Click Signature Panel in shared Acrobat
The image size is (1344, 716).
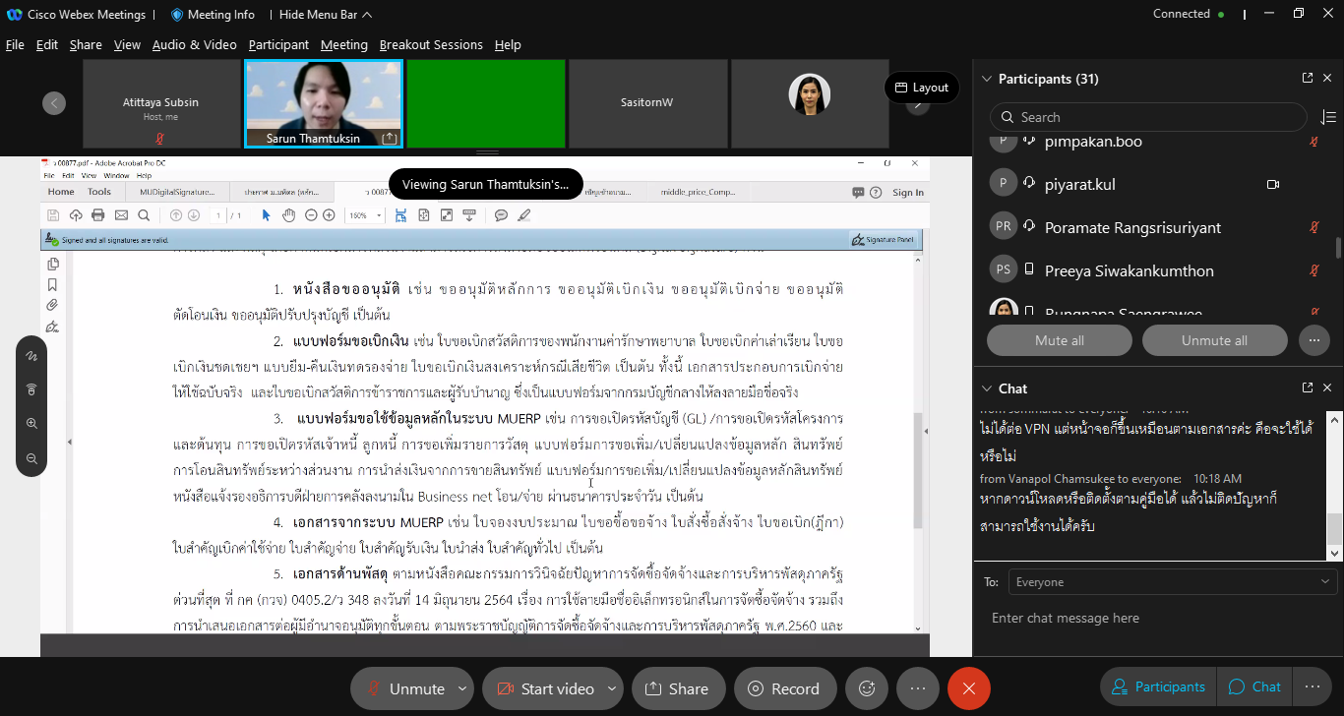[x=885, y=239]
